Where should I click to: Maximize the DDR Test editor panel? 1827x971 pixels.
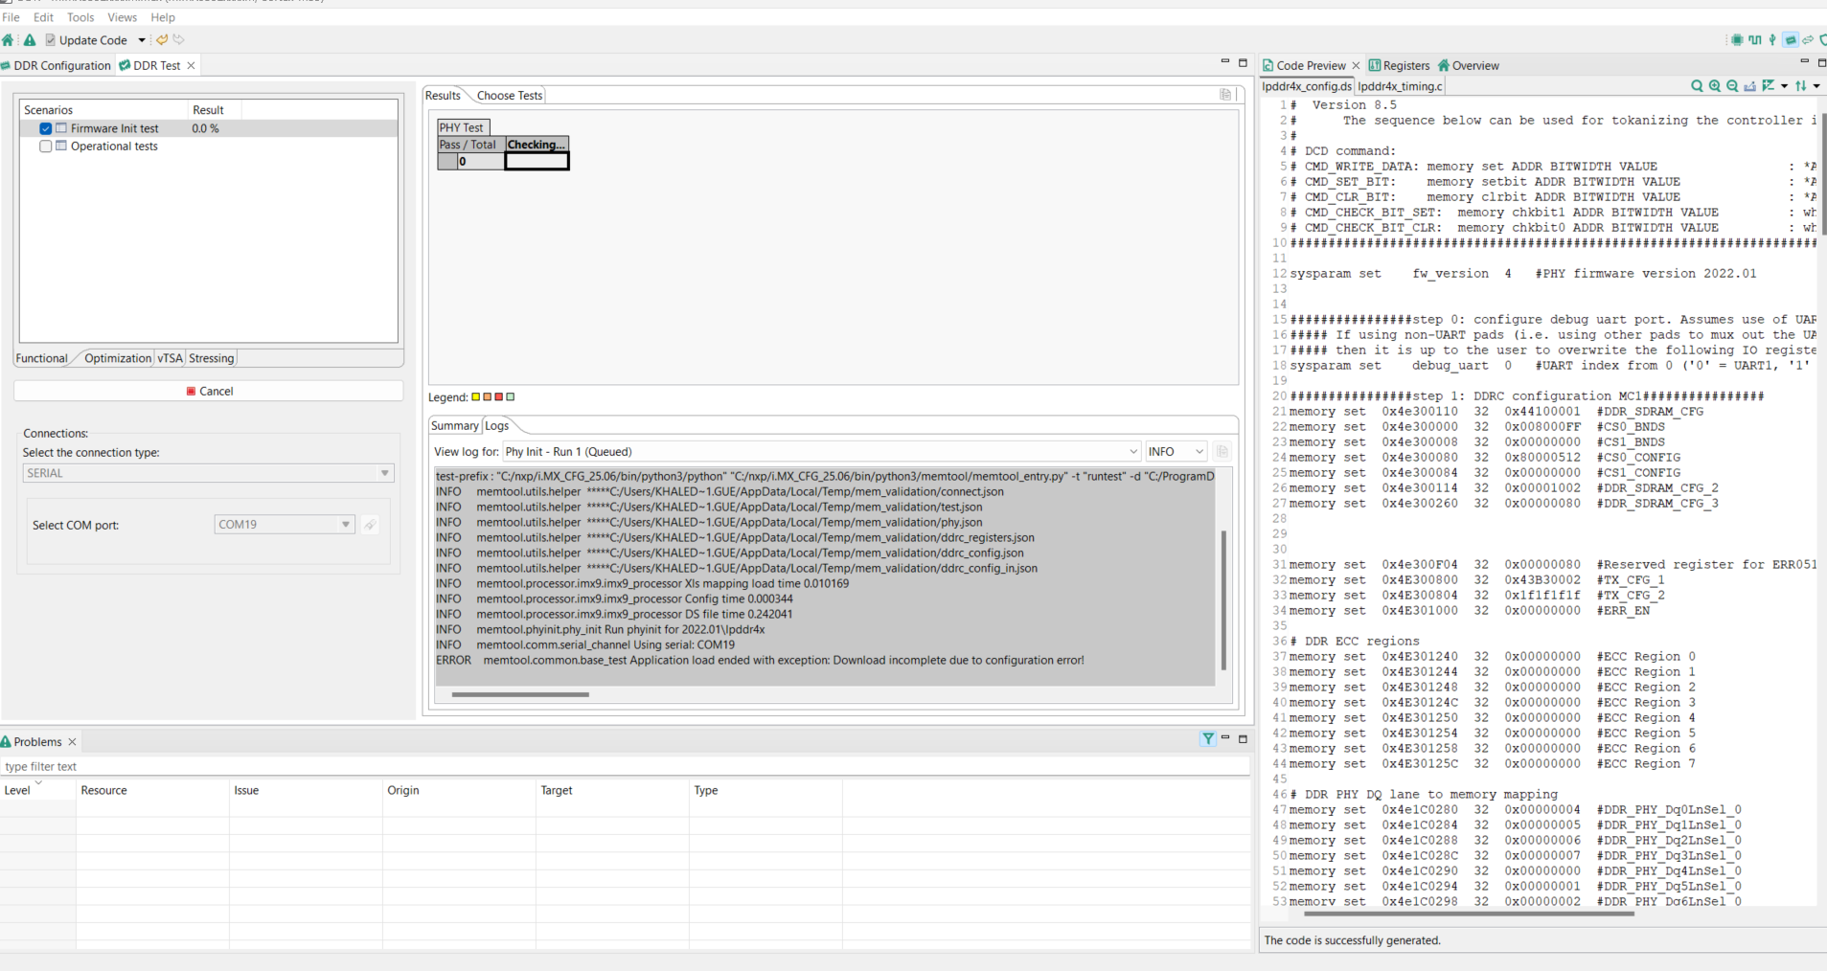pyautogui.click(x=1243, y=62)
